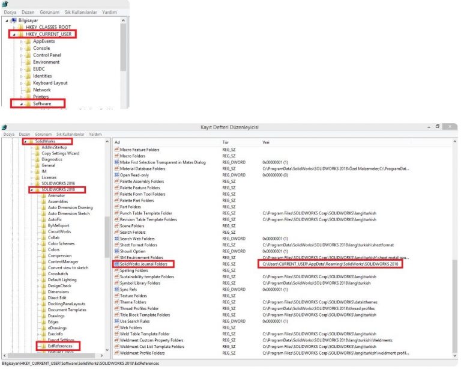Click the HKEY_CURRENT_USER folder icon

[x=20, y=34]
